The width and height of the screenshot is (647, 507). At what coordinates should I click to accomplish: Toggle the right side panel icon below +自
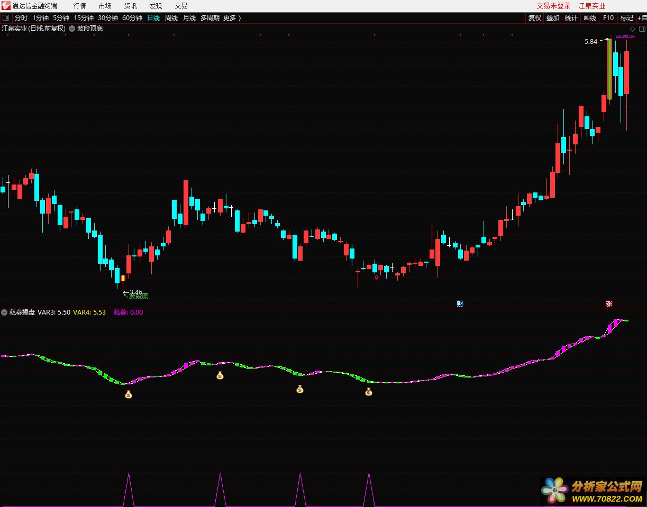coord(642,29)
